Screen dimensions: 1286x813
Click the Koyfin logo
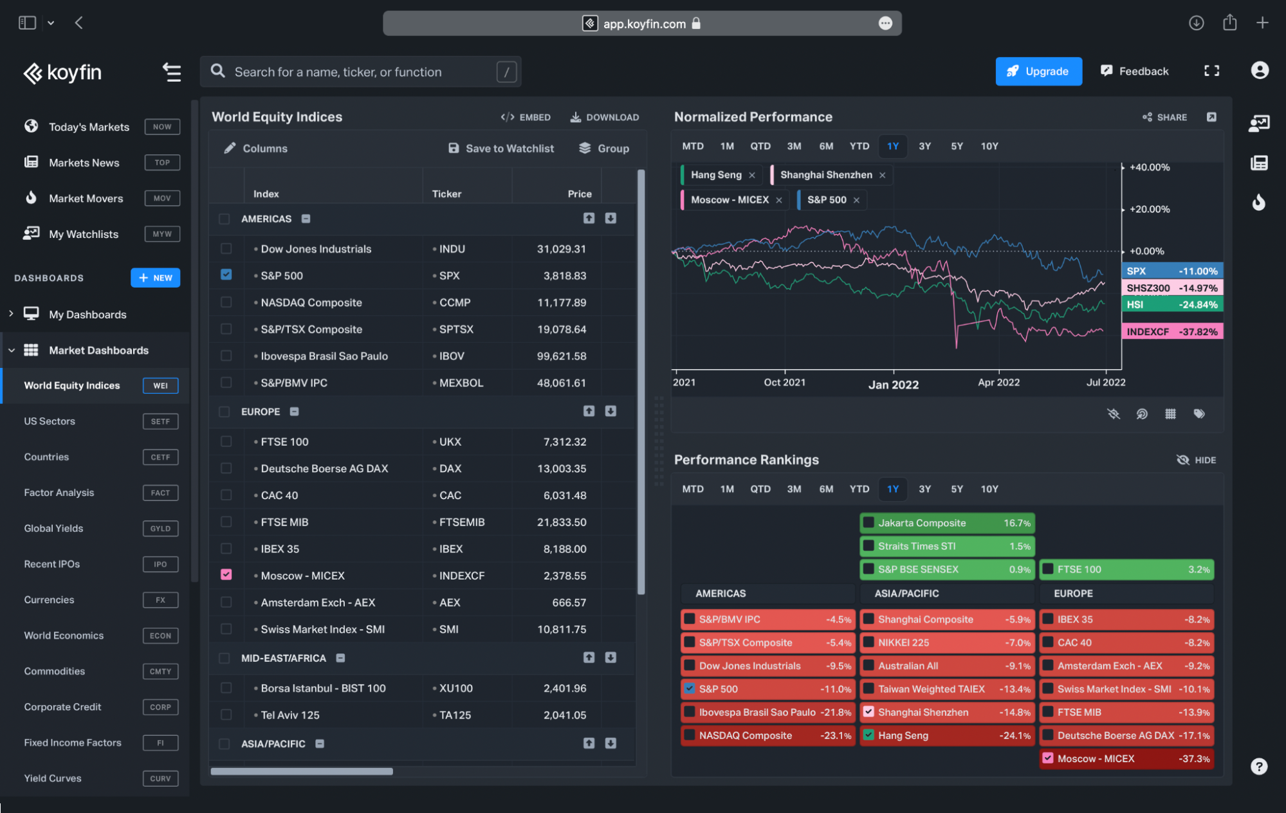pos(62,73)
